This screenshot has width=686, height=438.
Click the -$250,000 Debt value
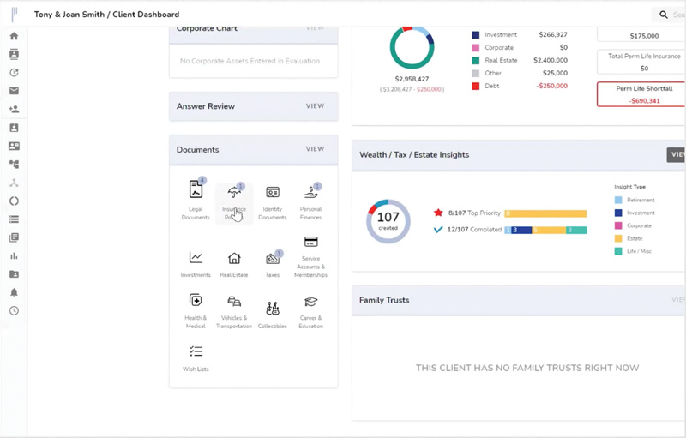click(x=551, y=86)
